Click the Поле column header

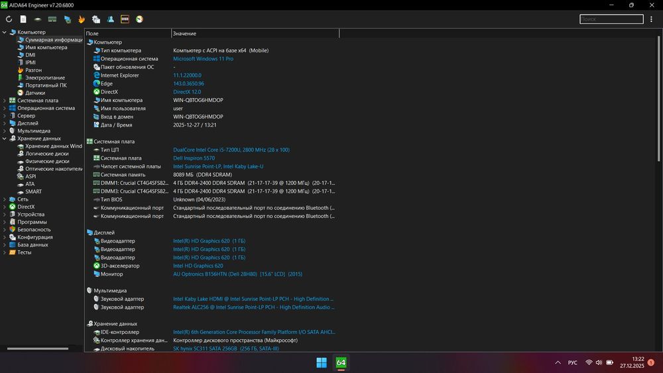pos(128,33)
